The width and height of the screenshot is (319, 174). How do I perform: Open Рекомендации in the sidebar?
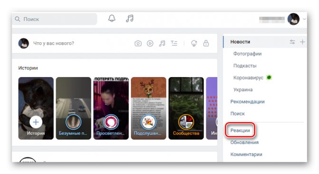tap(247, 102)
